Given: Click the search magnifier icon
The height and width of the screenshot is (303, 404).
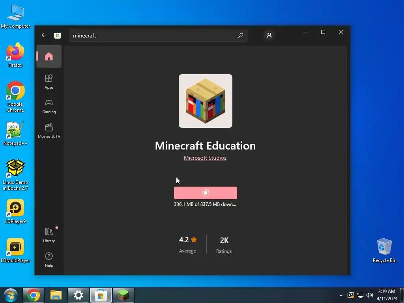Looking at the screenshot, I should (x=241, y=35).
